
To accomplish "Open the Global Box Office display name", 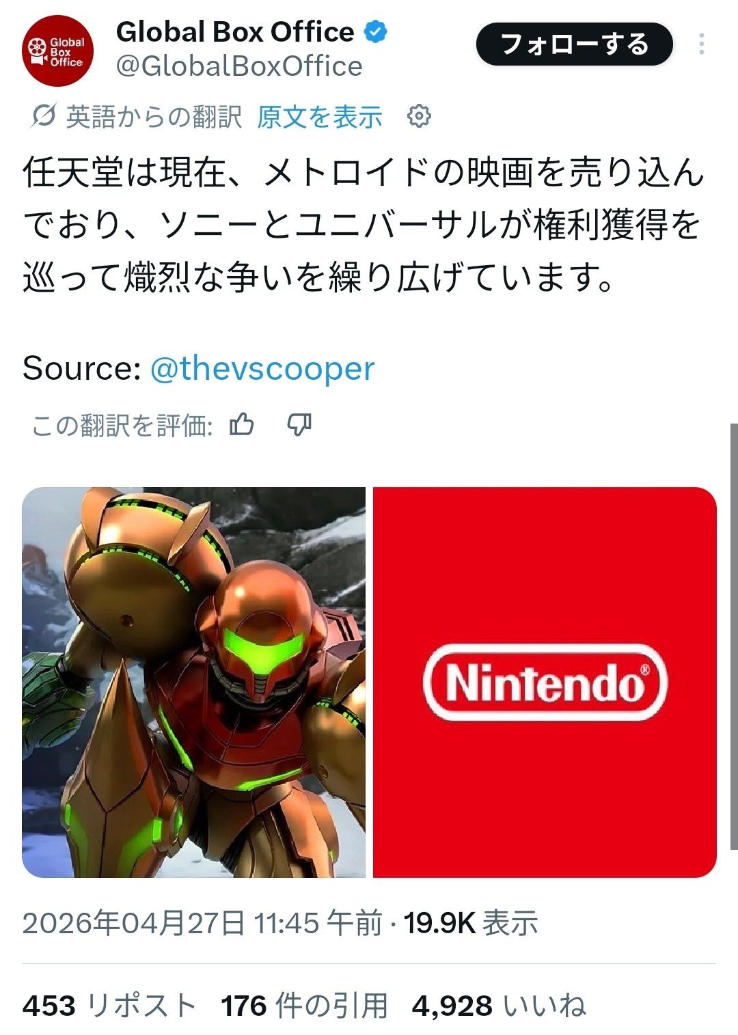I will click(235, 31).
